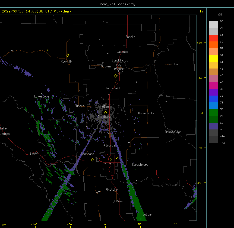This screenshot has width=234, height=228.
Task: Click the Strathmore town label
Action: tap(140, 165)
